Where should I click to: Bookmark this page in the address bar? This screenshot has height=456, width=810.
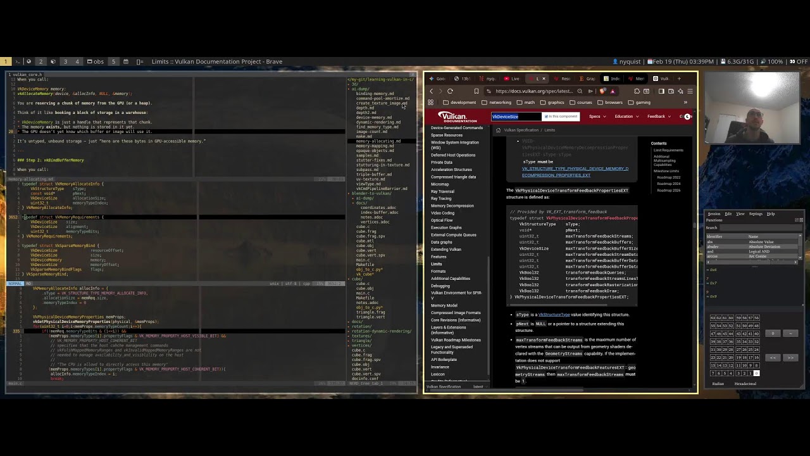[x=477, y=91]
